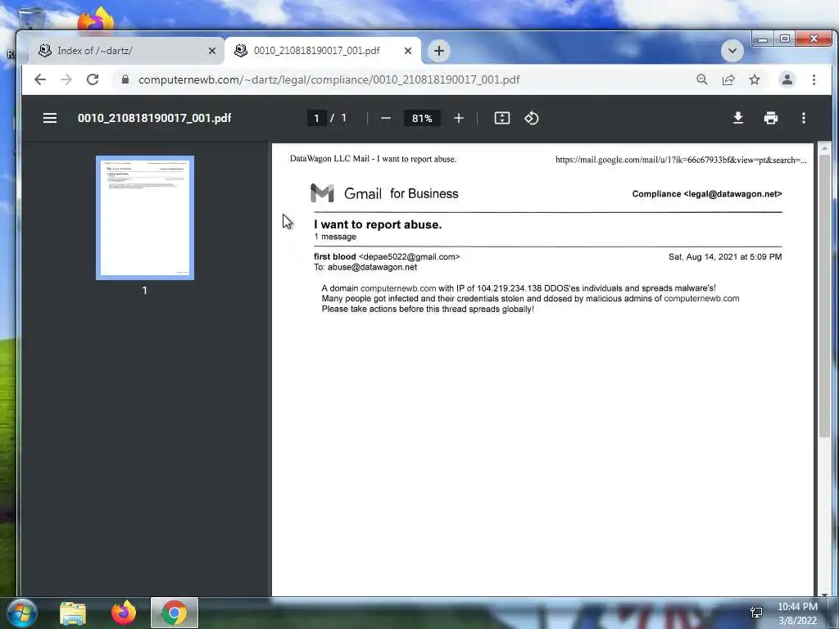Click the PDF file name in toolbar
Image resolution: width=839 pixels, height=629 pixels.
coord(154,118)
